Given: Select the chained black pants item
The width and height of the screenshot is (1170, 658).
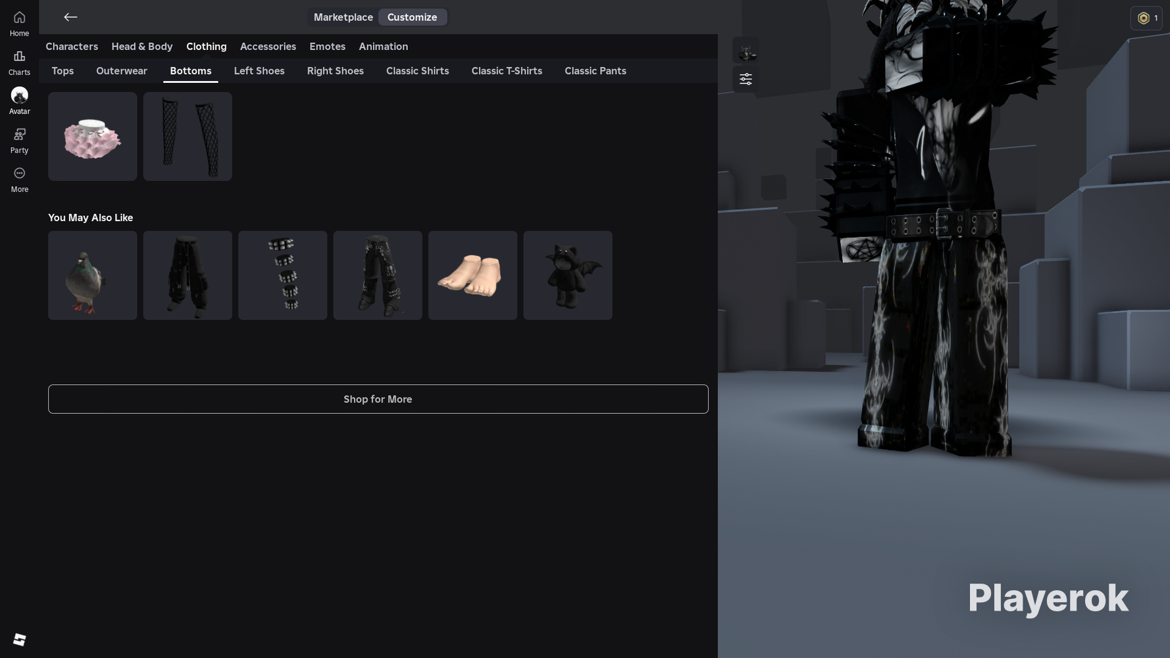Looking at the screenshot, I should (378, 275).
